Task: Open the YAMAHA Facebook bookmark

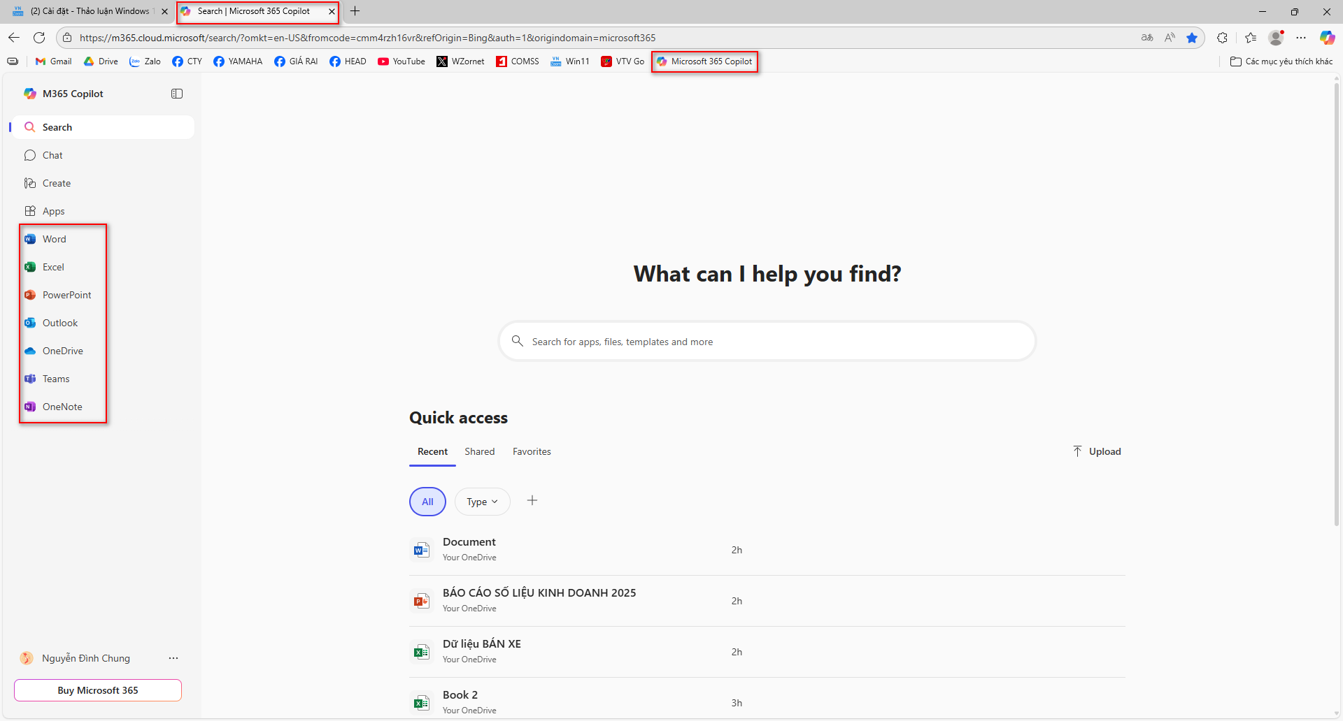Action: tap(238, 61)
